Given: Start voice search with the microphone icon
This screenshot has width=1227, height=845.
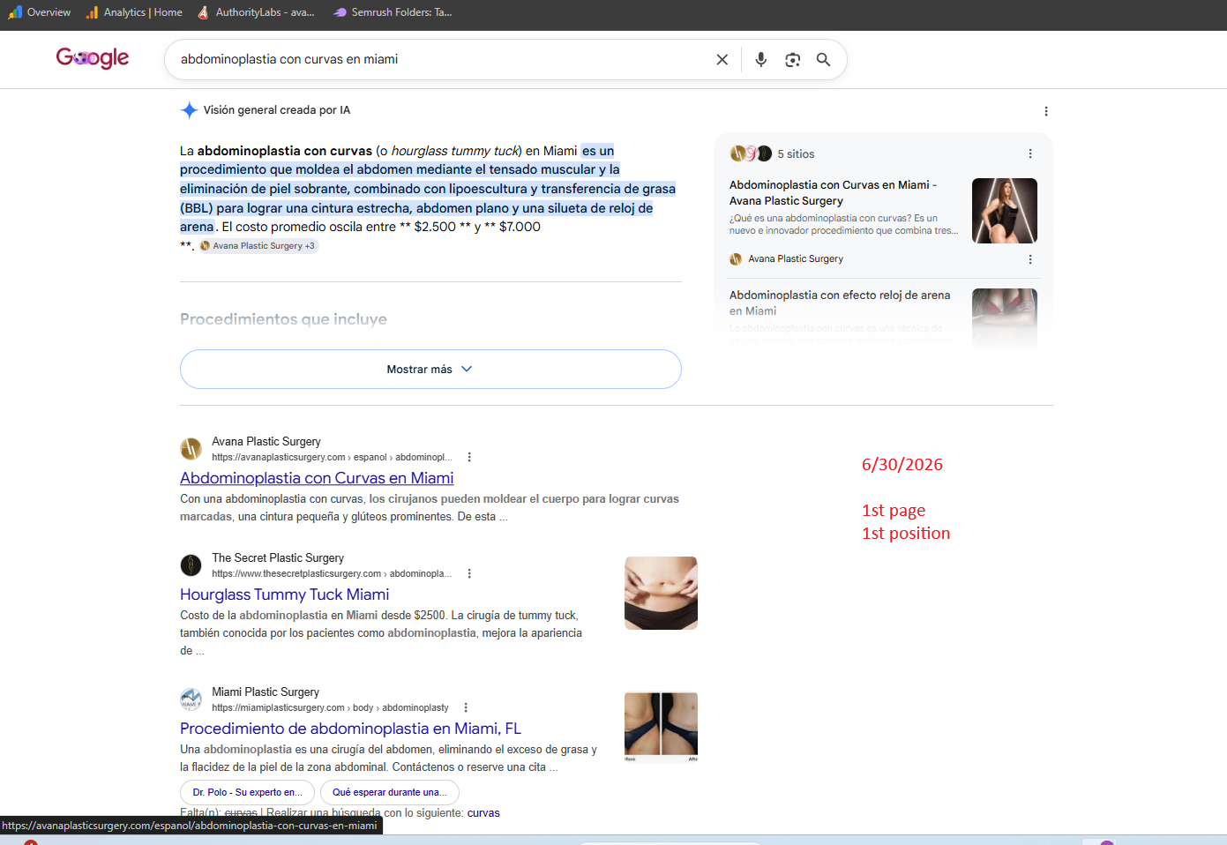Looking at the screenshot, I should tap(760, 59).
